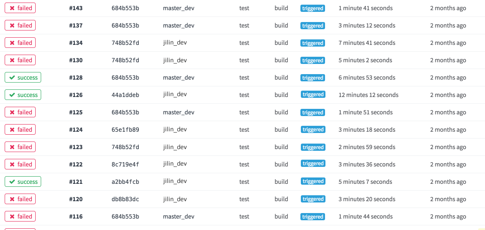Click the success badge on job #126
This screenshot has width=485, height=230.
23,95
